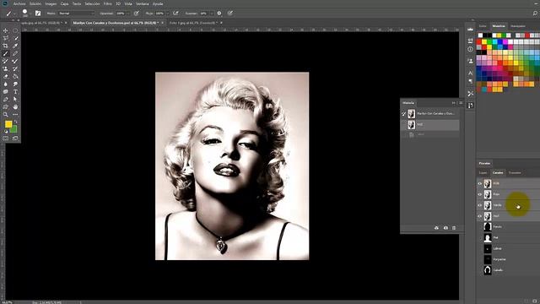The image size is (540, 304).
Task: Open the Filtro menu
Action: [107, 3]
